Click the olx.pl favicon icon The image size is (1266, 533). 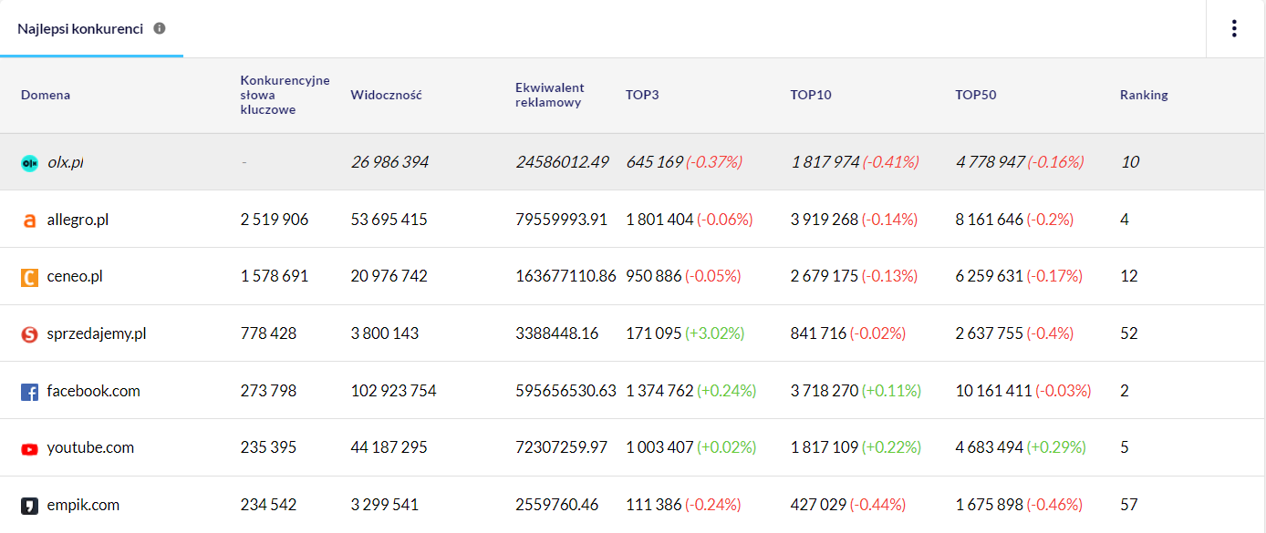pos(29,163)
